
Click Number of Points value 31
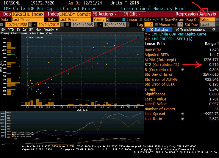pyautogui.click(x=216, y=109)
